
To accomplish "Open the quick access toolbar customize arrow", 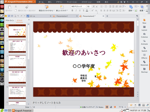I will [x=25, y=16].
